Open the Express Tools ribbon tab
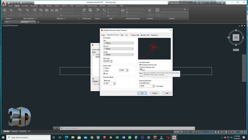Screen dimensions: 248x140 click(80, 6)
